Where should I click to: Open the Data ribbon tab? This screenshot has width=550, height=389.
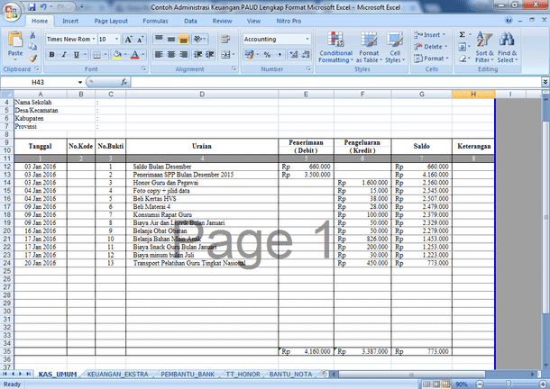pyautogui.click(x=190, y=21)
